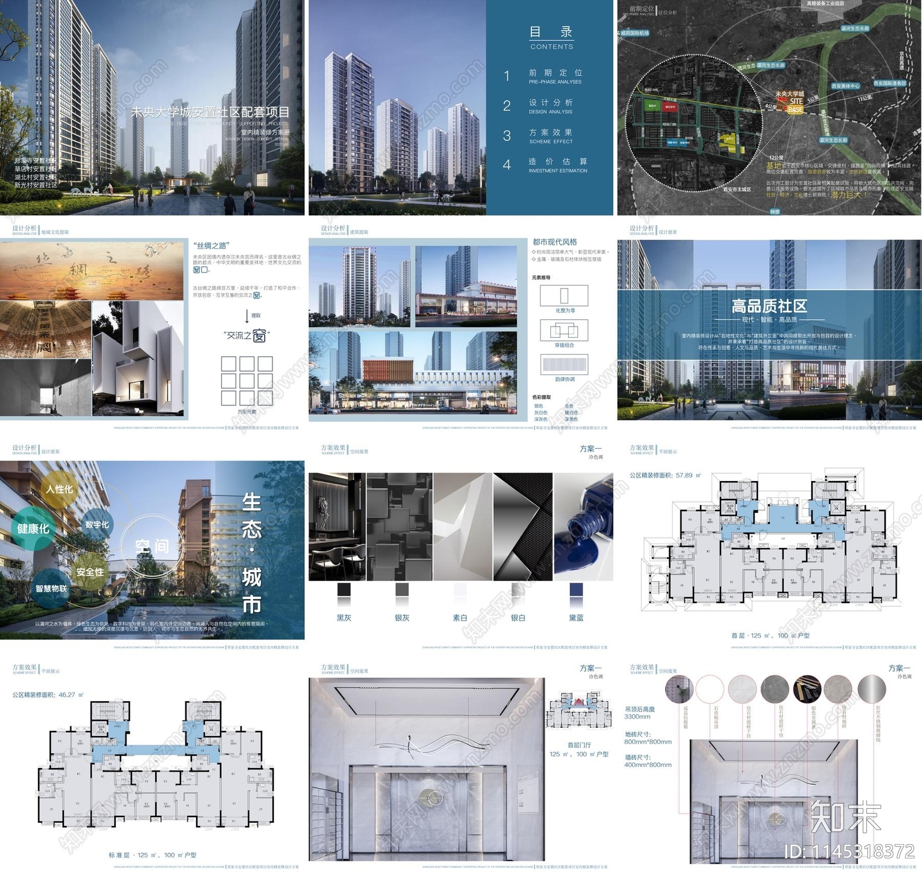Image resolution: width=922 pixels, height=874 pixels.
Task: Click the nine-square 方形元素 grid diagram
Action: (x=247, y=381)
